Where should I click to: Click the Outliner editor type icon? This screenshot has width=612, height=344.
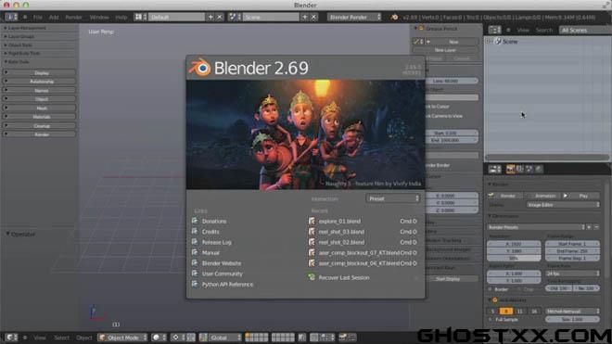(494, 30)
